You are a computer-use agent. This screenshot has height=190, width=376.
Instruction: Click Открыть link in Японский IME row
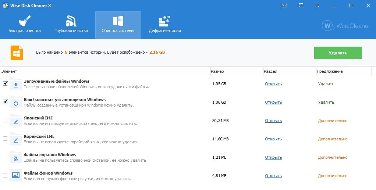(273, 121)
